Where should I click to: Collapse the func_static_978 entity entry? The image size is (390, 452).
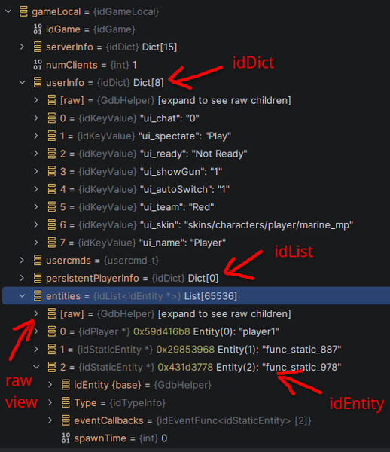36,367
